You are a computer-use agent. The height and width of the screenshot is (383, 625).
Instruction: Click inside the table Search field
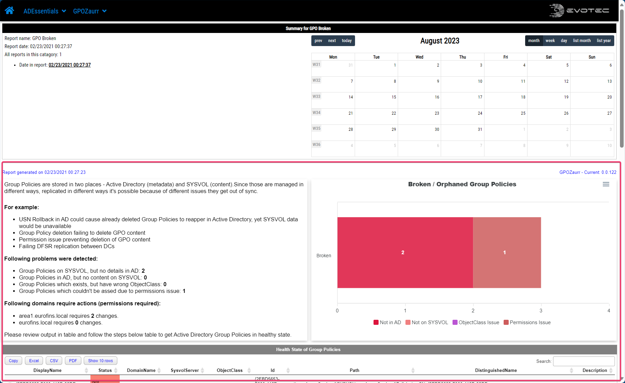(x=584, y=361)
